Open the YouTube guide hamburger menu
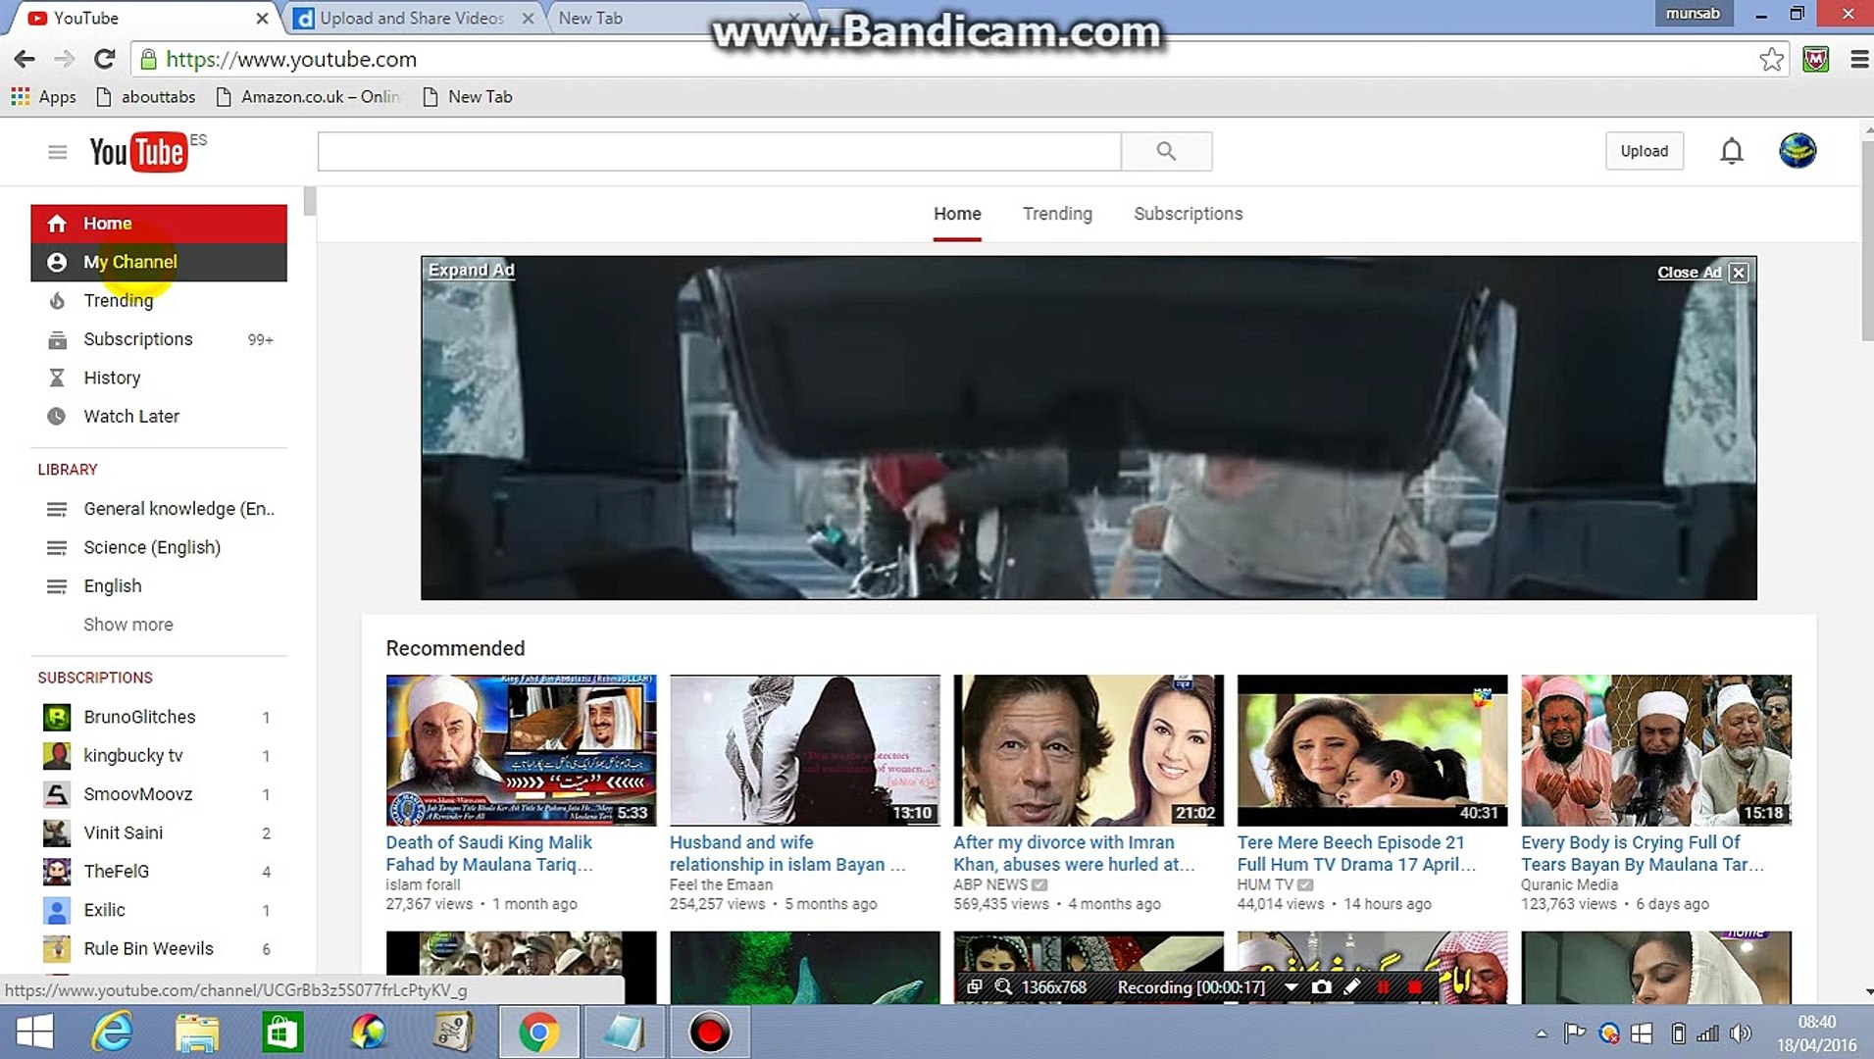 point(57,152)
